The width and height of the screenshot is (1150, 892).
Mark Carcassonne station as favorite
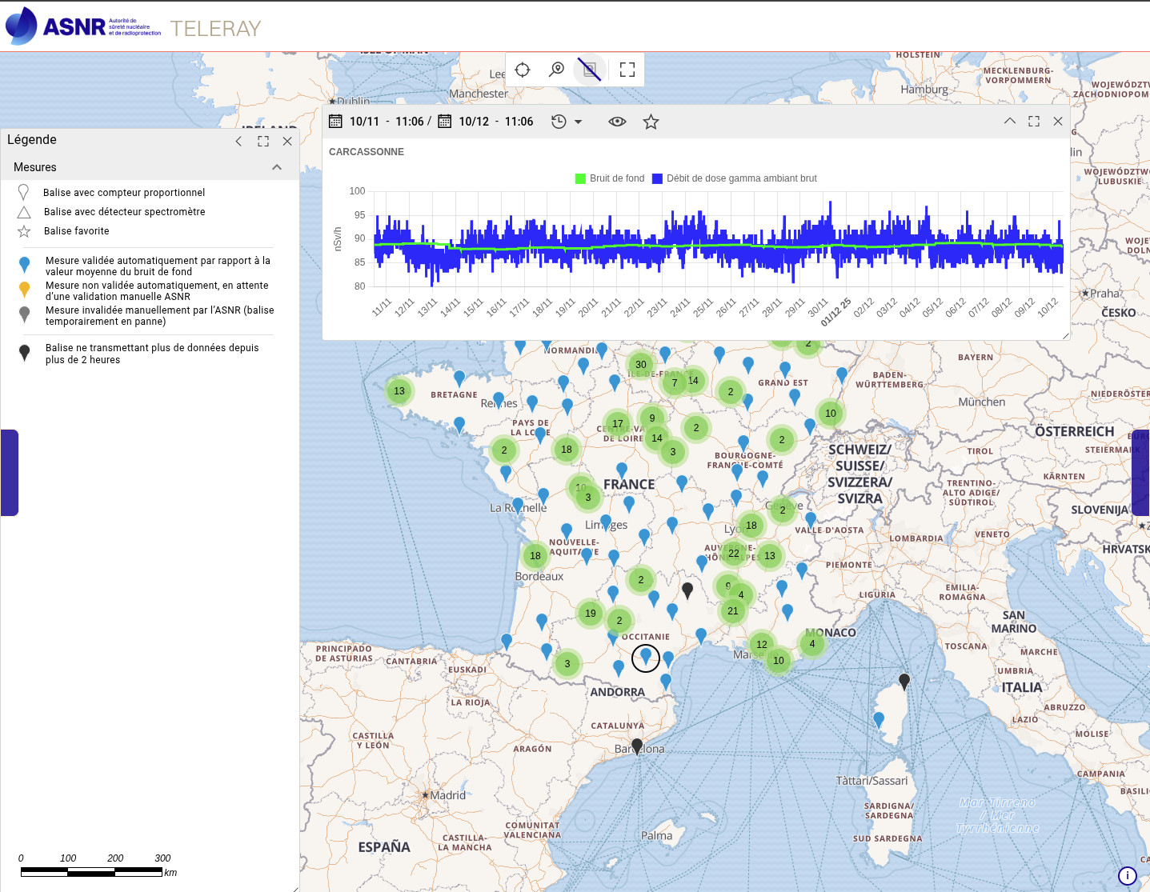tap(651, 122)
